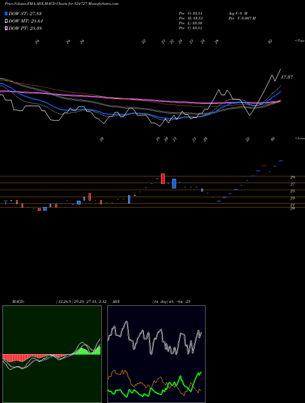Click the 29 price axis label
The image size is (305, 403).
coord(292,177)
